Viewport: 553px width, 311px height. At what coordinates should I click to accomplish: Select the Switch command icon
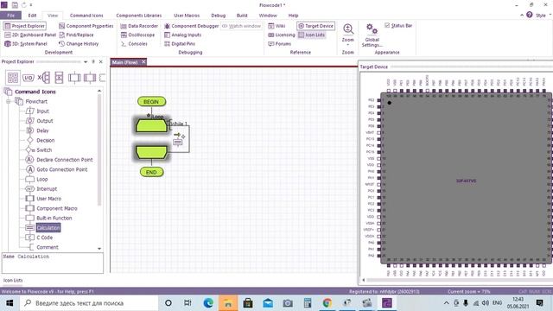39,149
